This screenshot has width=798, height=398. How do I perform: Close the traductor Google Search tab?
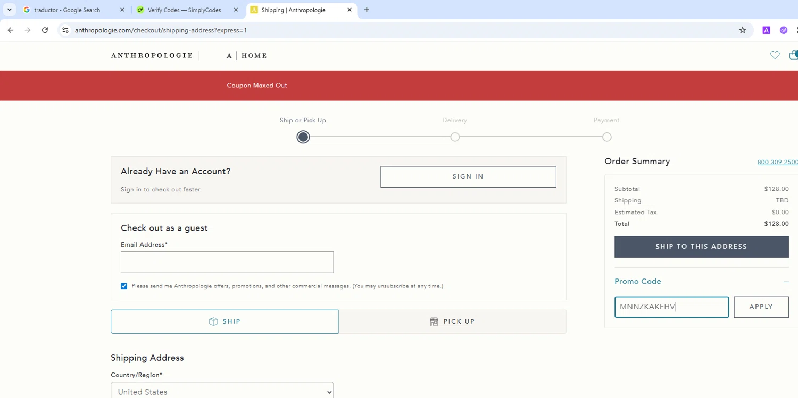point(122,10)
